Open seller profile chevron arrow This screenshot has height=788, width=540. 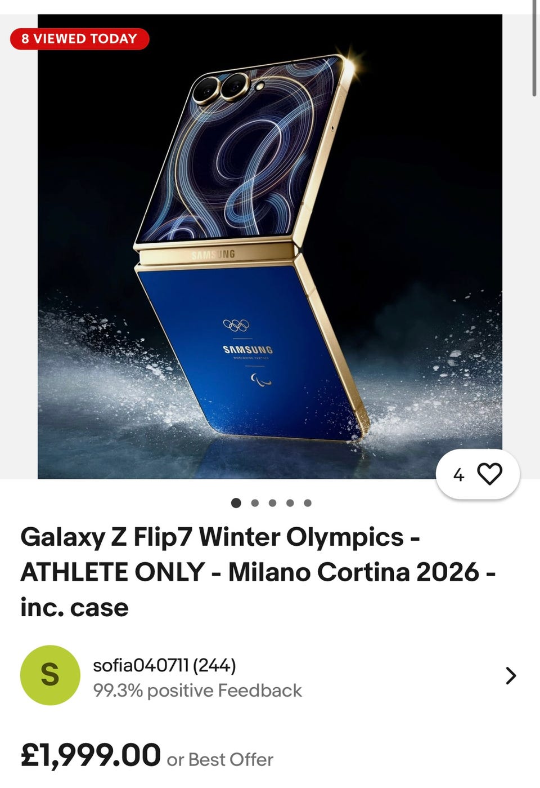tap(510, 675)
